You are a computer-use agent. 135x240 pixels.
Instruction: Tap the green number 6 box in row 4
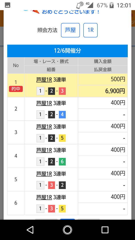[62, 162]
